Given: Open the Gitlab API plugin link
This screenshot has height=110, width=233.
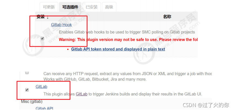Looking at the screenshot, I should 44,108.
